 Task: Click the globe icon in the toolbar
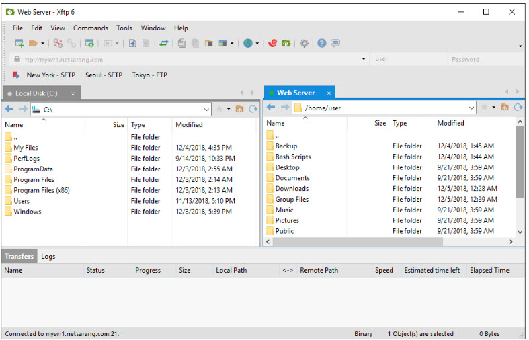click(x=248, y=44)
